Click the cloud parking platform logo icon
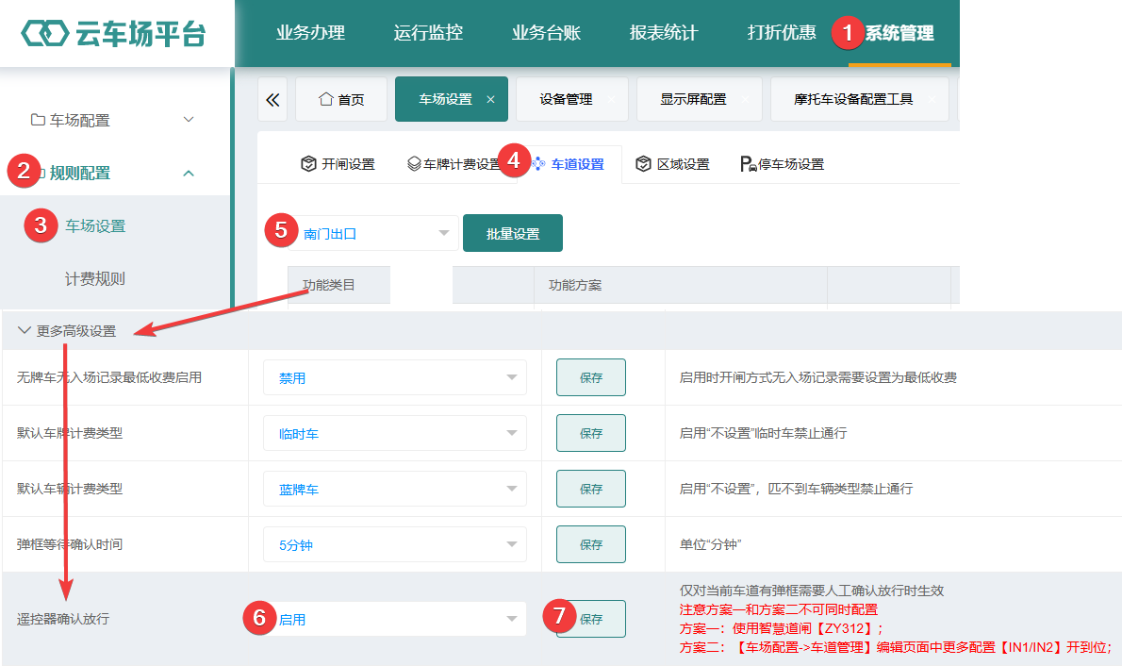 [x=44, y=34]
